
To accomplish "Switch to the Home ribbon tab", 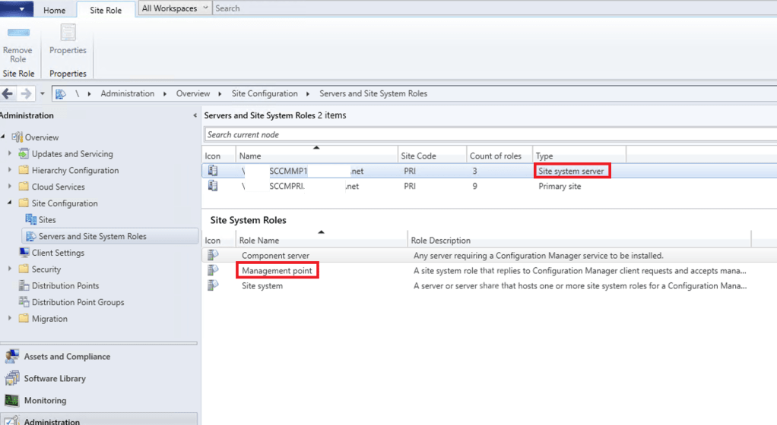I will point(54,10).
